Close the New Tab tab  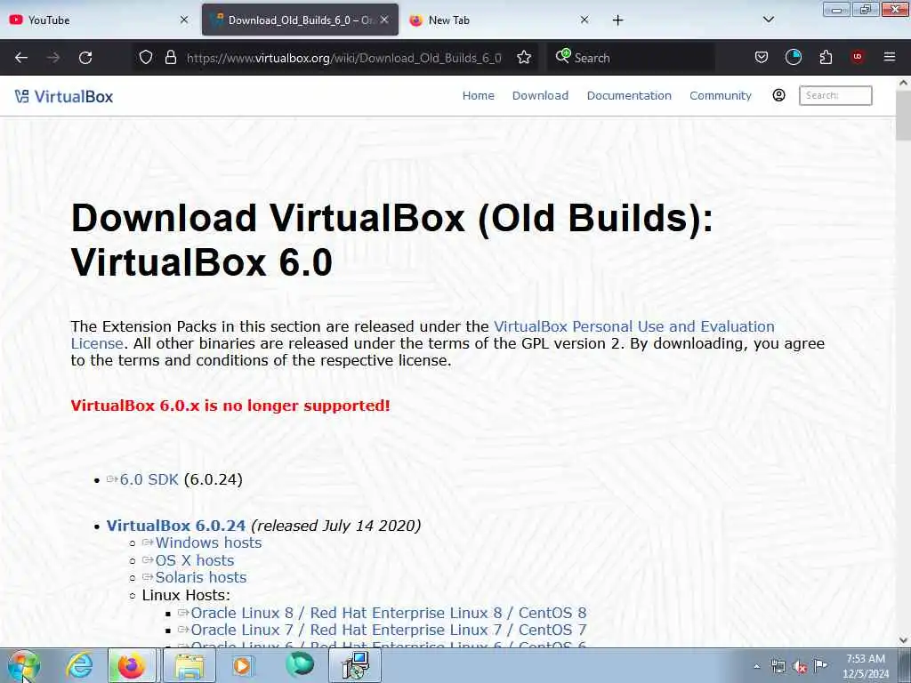(x=584, y=20)
